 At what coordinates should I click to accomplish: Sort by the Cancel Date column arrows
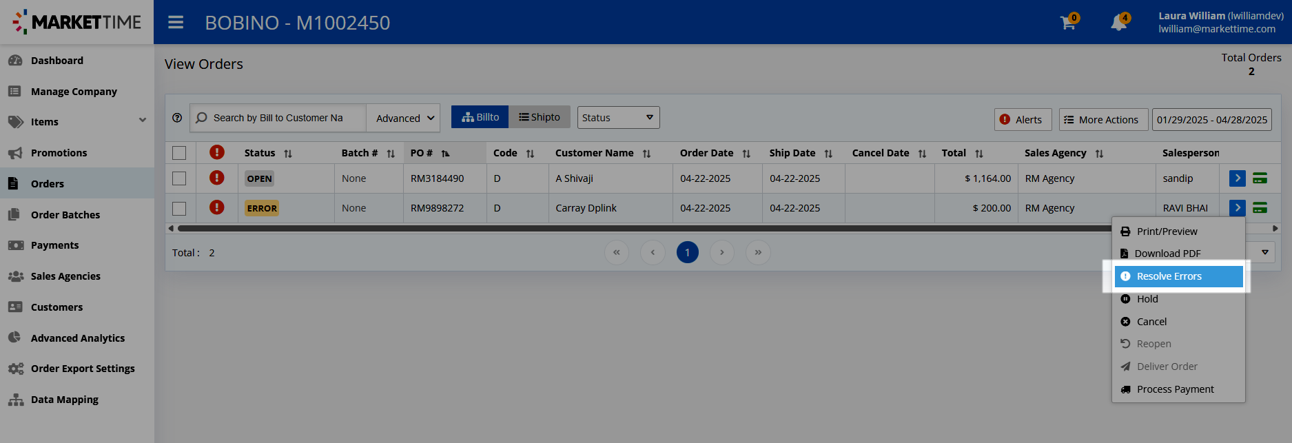[922, 154]
